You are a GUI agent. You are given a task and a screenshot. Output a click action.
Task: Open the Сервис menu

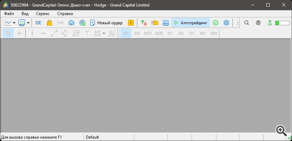tap(43, 14)
